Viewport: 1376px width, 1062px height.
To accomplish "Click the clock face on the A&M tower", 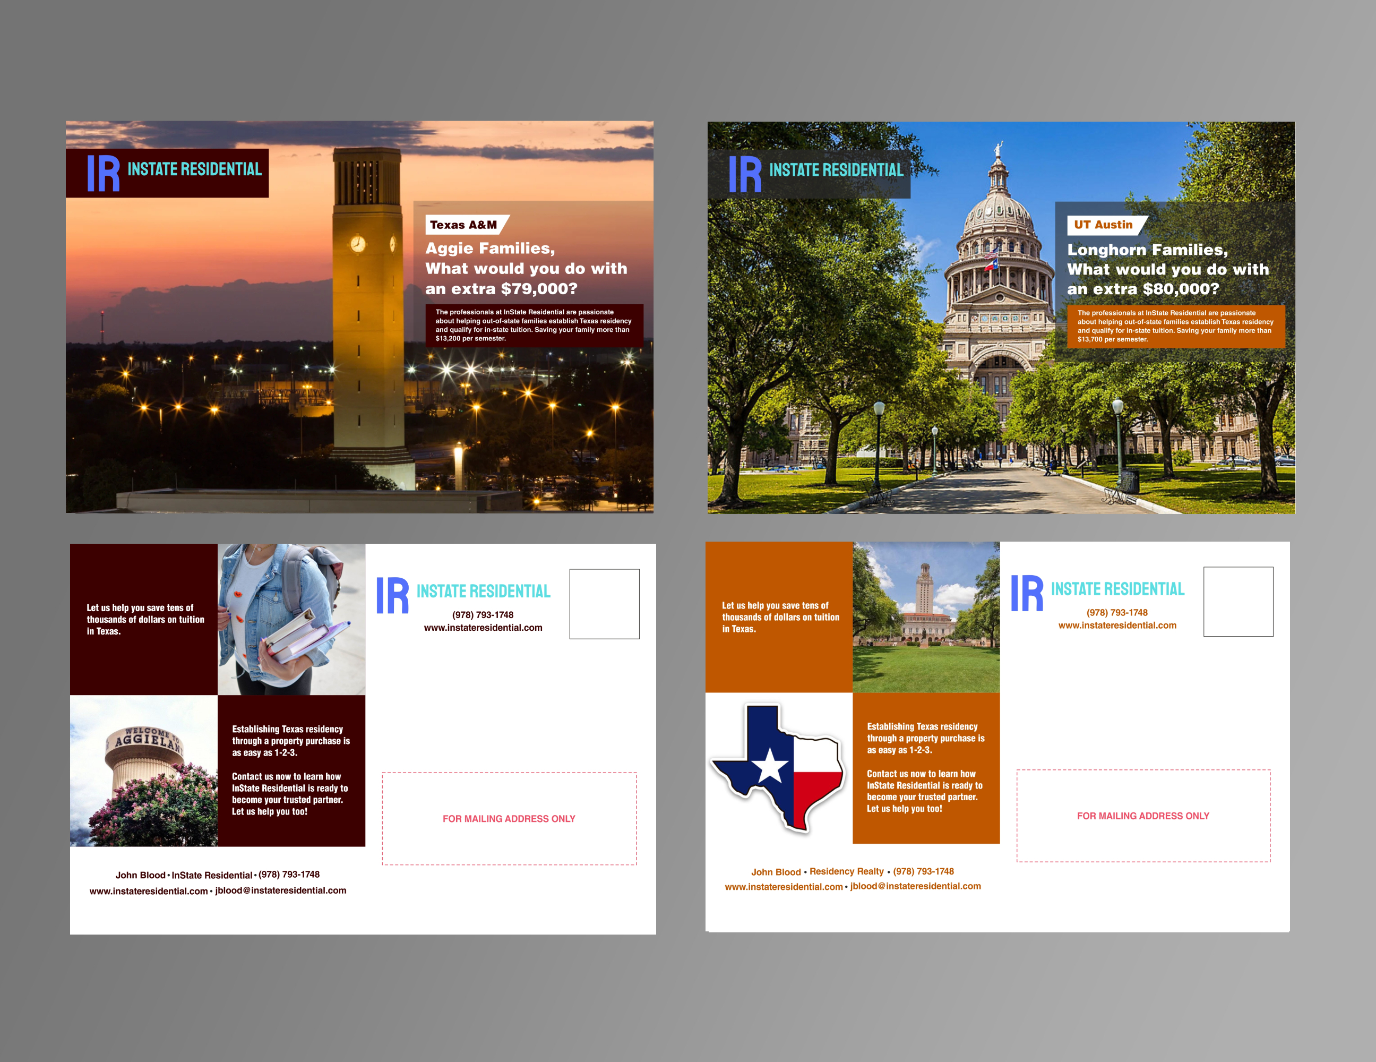I will pyautogui.click(x=358, y=244).
